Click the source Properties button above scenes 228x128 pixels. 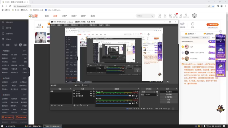click(78, 86)
